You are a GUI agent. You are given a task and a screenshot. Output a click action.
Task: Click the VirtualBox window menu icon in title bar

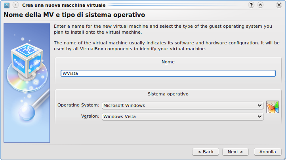click(7, 5)
